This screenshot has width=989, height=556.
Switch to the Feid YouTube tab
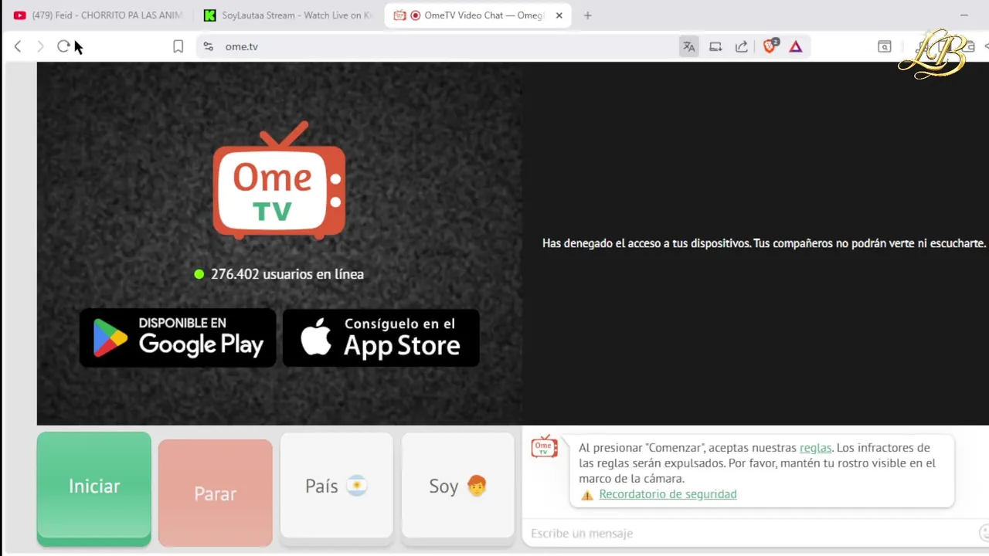pyautogui.click(x=98, y=15)
